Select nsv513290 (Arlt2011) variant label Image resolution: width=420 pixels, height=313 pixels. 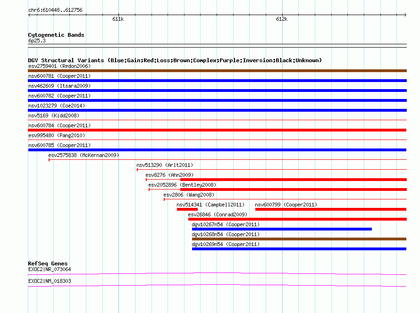click(x=165, y=165)
